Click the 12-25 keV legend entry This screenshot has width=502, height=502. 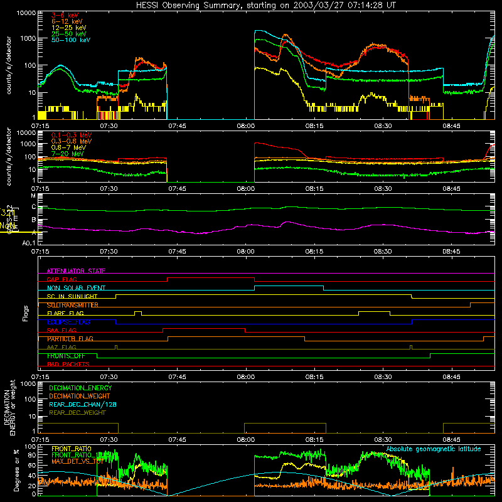68,28
